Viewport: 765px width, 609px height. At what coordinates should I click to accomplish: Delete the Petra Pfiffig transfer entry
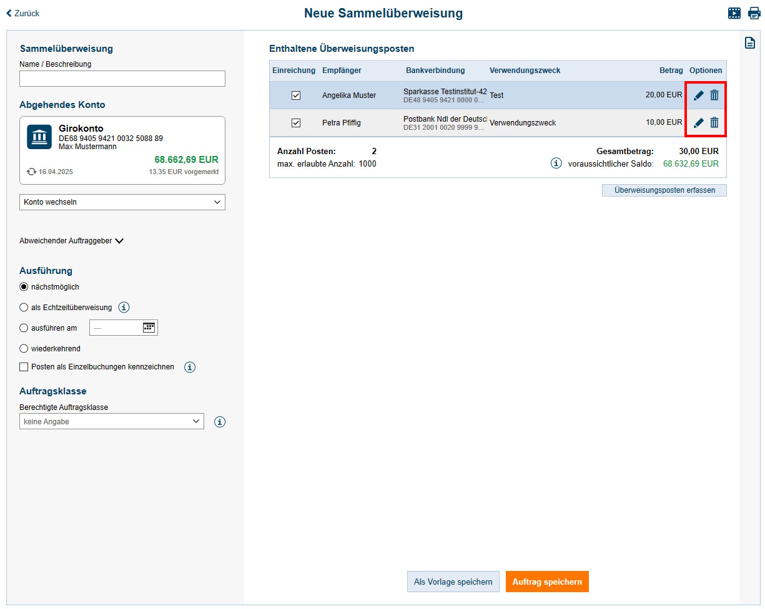click(714, 123)
